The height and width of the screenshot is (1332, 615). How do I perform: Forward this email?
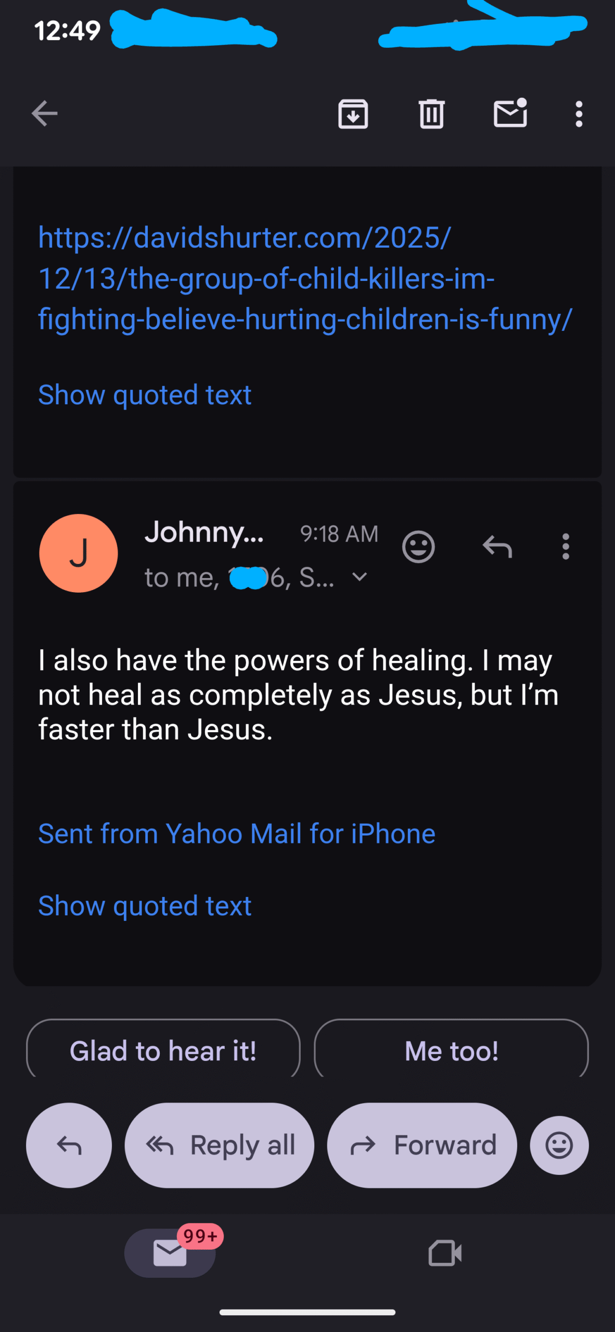tap(422, 1145)
